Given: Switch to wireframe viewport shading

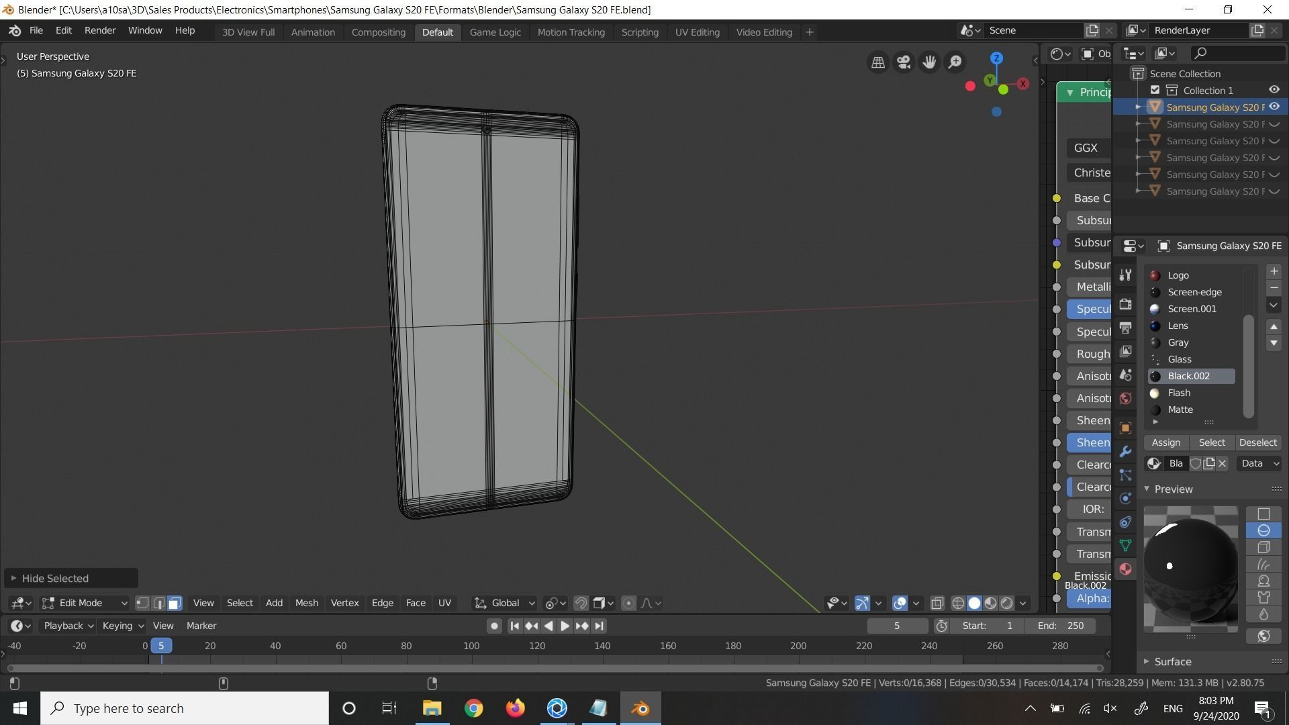Looking at the screenshot, I should 959,603.
